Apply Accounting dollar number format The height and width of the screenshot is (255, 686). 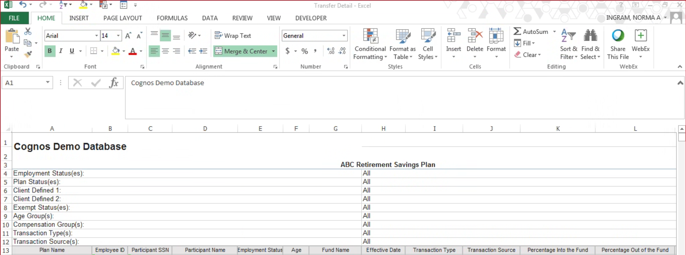[x=288, y=51]
